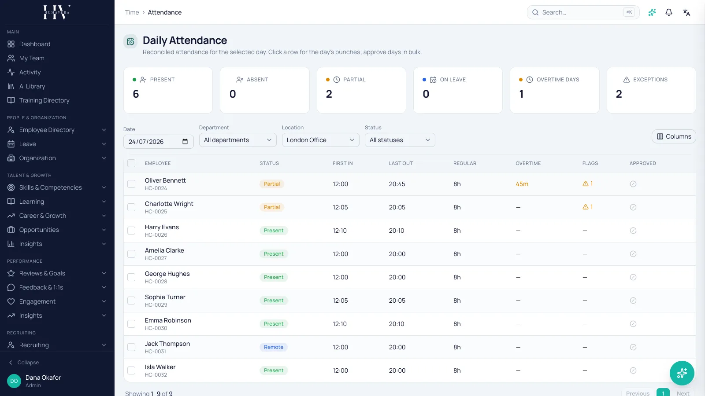Select Harry Evans's row checkbox

[x=131, y=231]
